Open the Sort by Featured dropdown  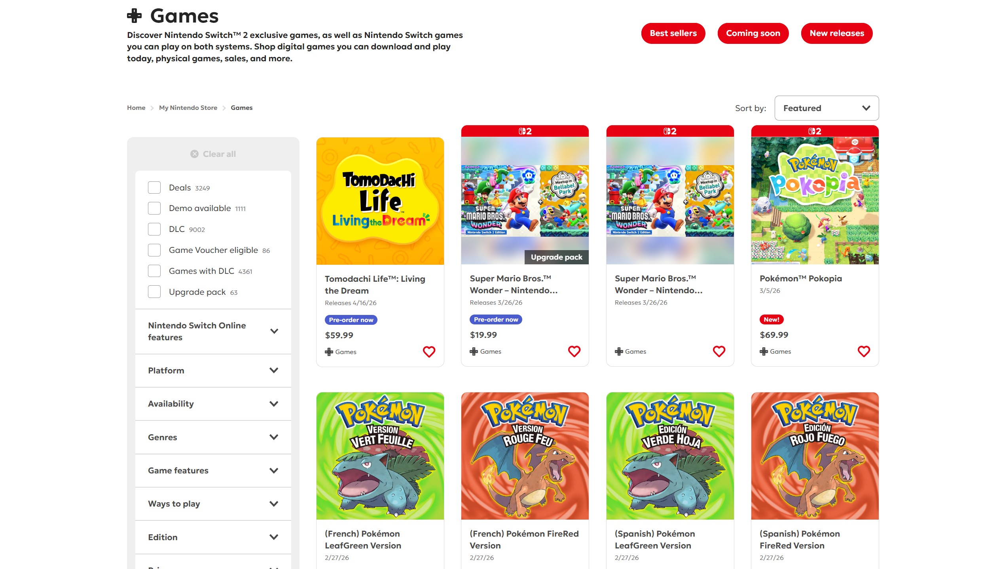click(x=826, y=108)
